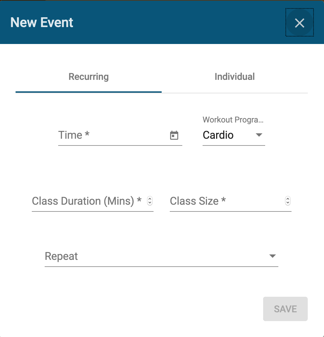324x337 pixels.
Task: Open the calendar picker icon in Time field
Action: [174, 135]
